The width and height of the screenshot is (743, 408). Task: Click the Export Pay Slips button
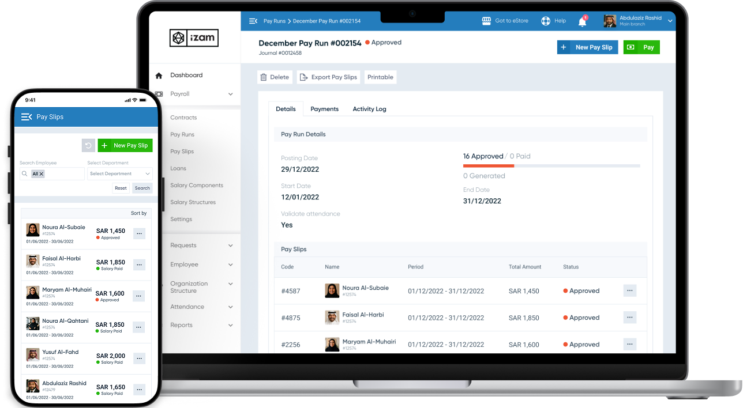pyautogui.click(x=329, y=77)
